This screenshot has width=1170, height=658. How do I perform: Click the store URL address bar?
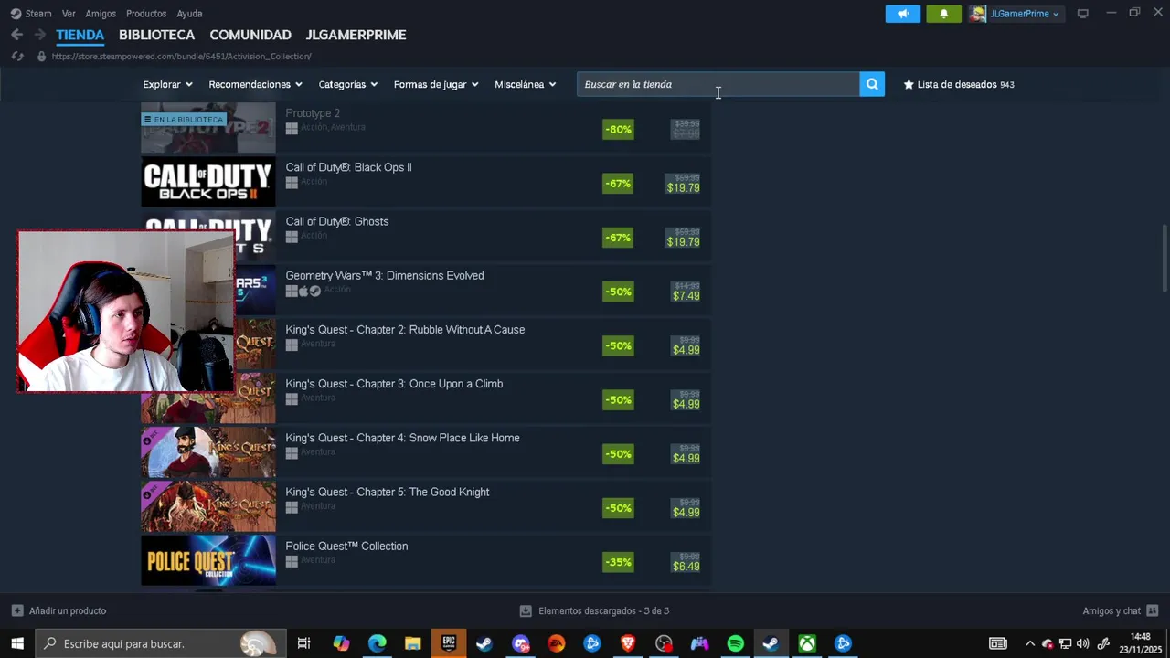point(183,56)
